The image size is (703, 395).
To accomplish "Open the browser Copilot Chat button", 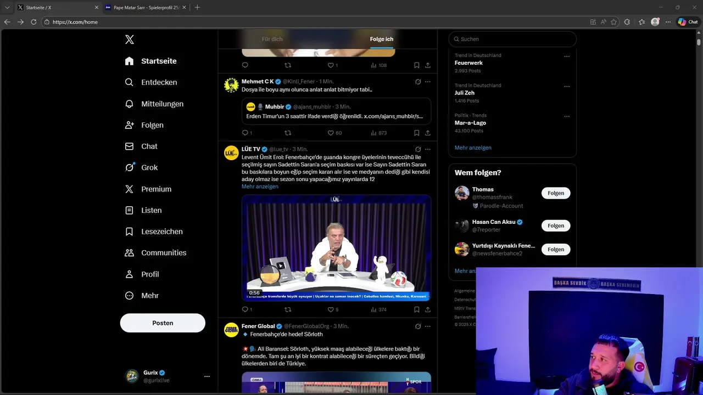I will [x=688, y=22].
